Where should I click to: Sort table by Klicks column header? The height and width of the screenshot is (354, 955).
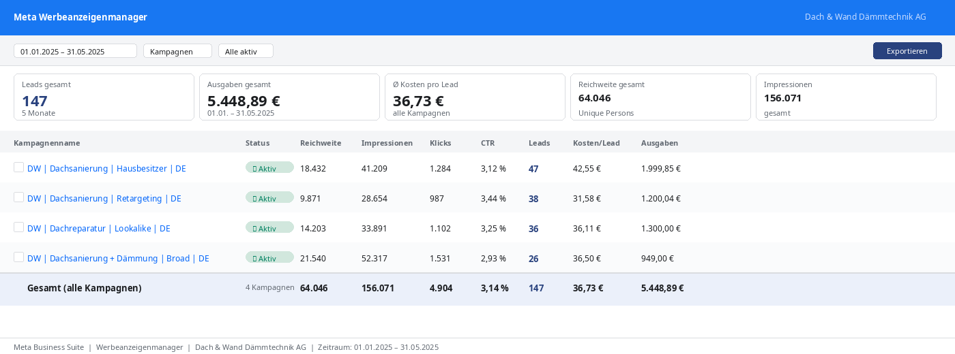tap(441, 143)
